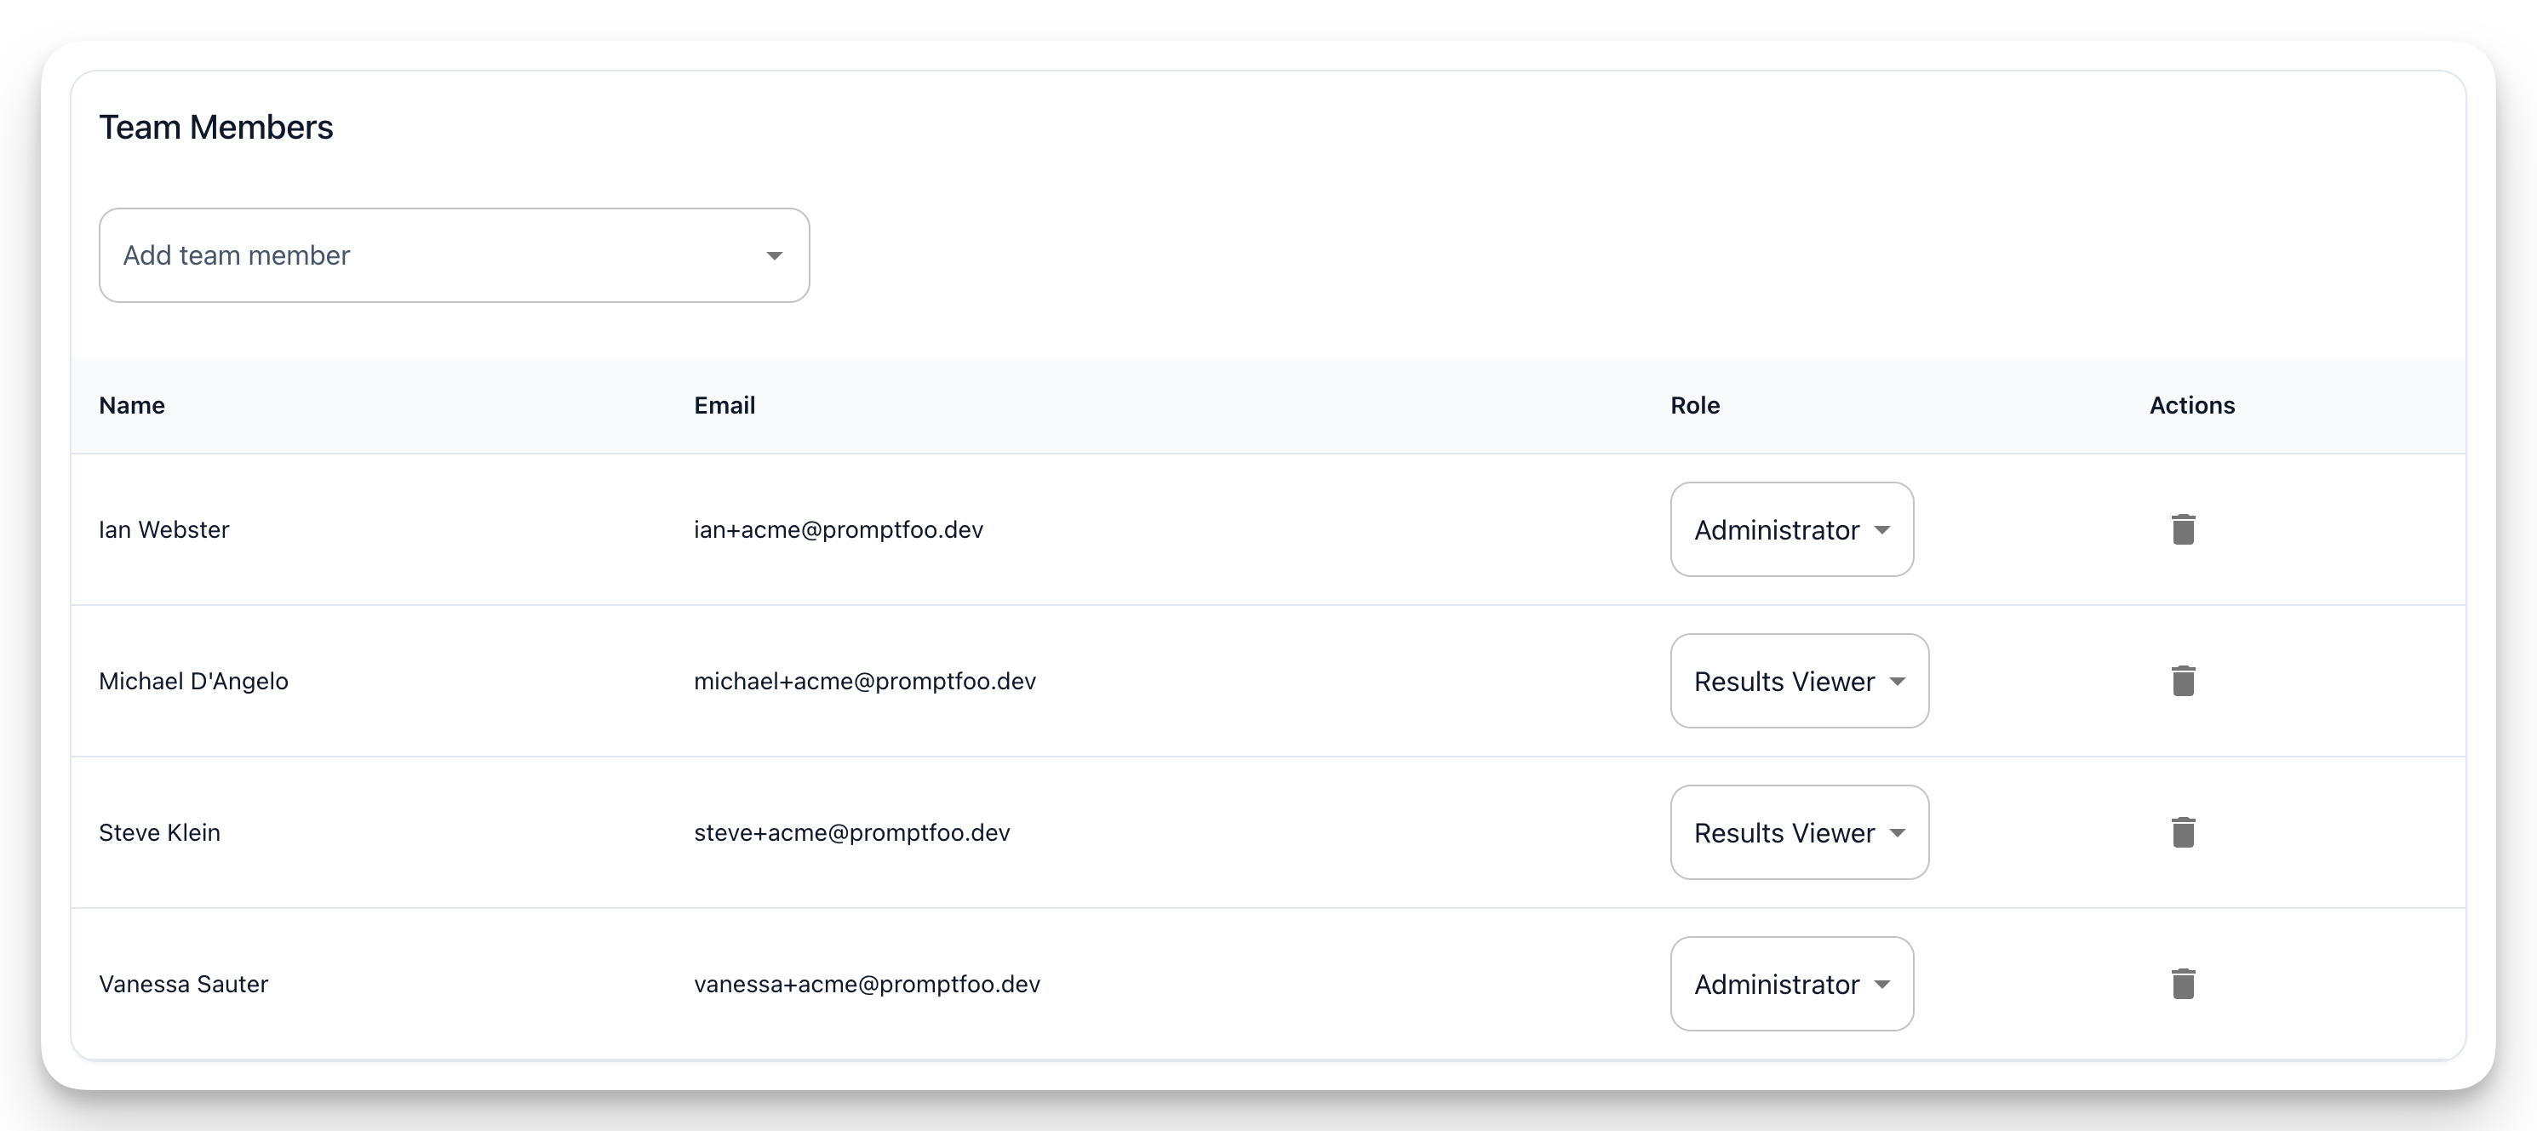Select email ian+acme@promptfoo.dev
The height and width of the screenshot is (1131, 2537).
[838, 529]
